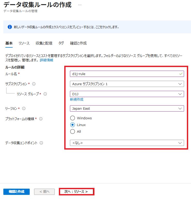Click the 新規作成 link under resource group

pos(76,100)
